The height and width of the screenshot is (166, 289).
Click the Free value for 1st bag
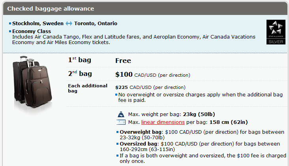point(123,61)
